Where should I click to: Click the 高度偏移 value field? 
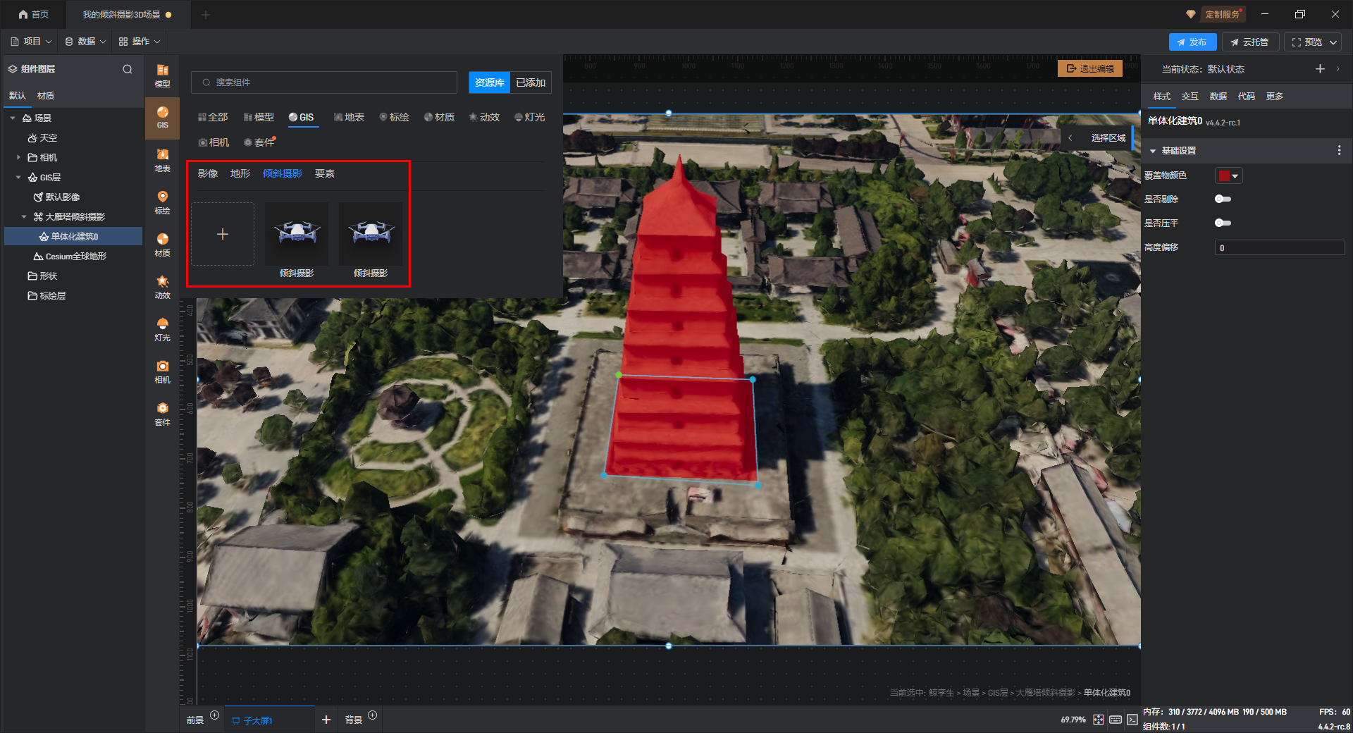(x=1279, y=247)
